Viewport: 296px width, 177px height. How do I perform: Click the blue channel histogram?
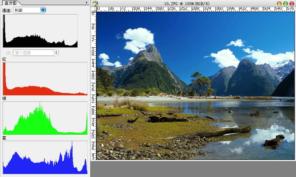pyautogui.click(x=45, y=157)
